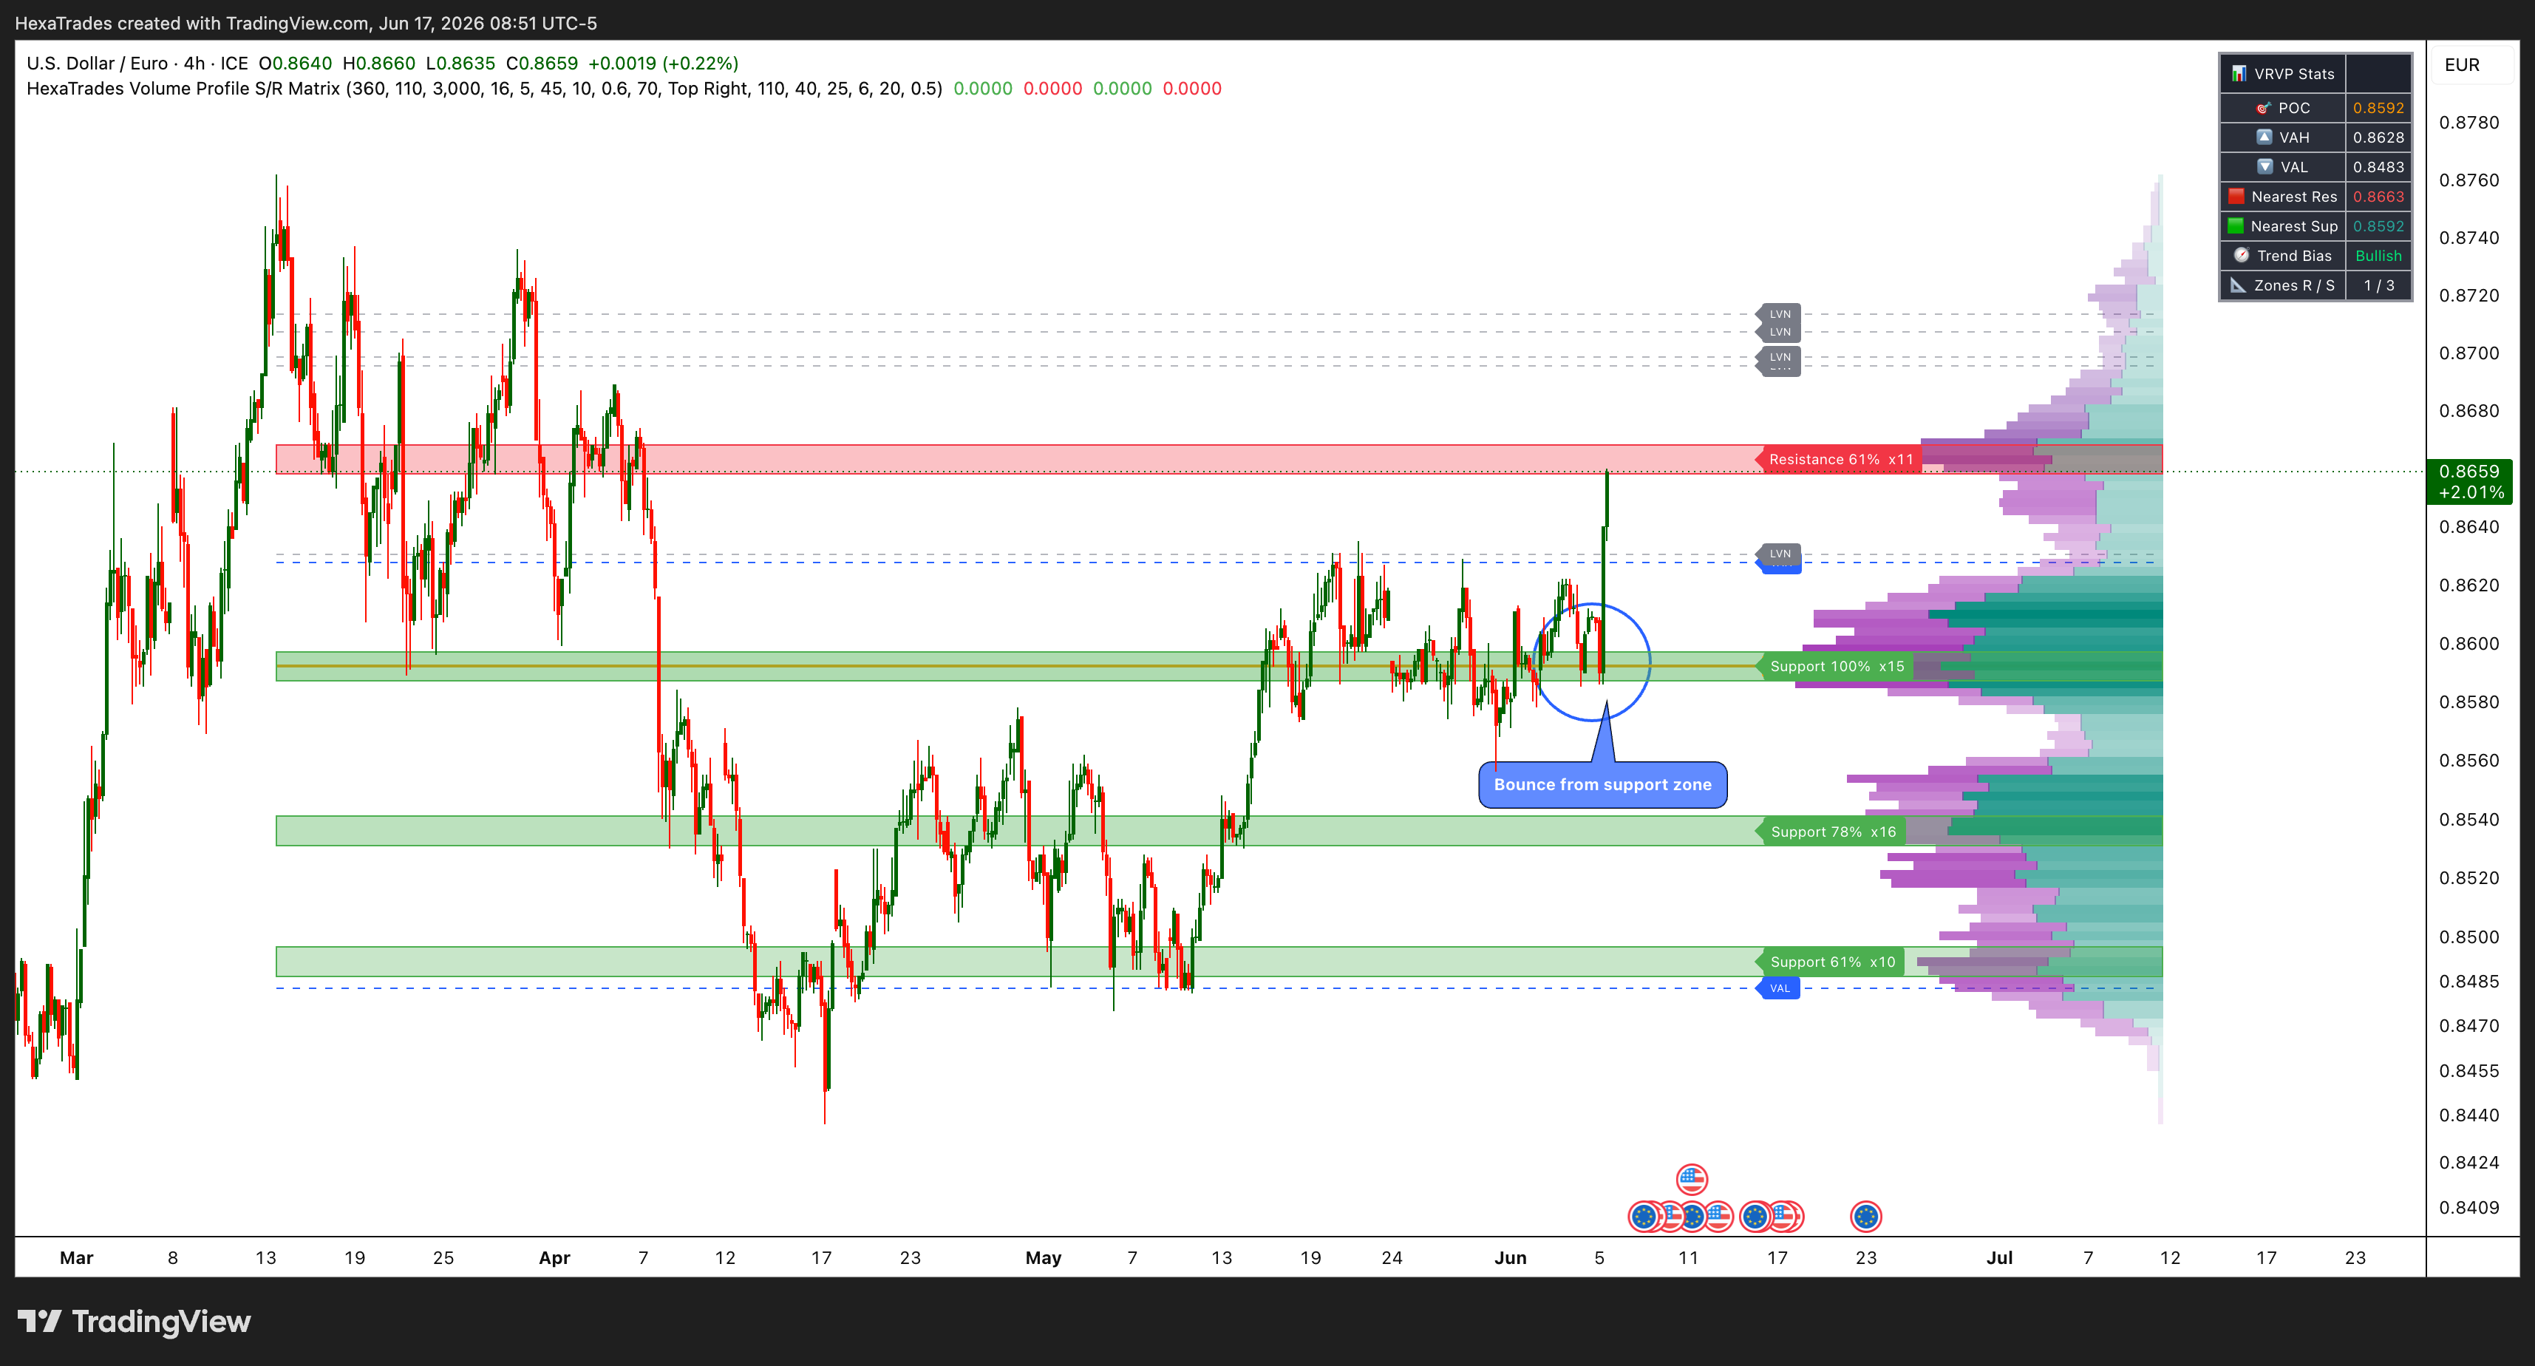2535x1366 pixels.
Task: Click the Apr label on time axis
Action: 554,1258
